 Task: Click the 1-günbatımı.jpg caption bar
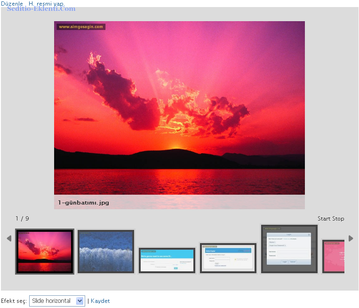pos(179,203)
